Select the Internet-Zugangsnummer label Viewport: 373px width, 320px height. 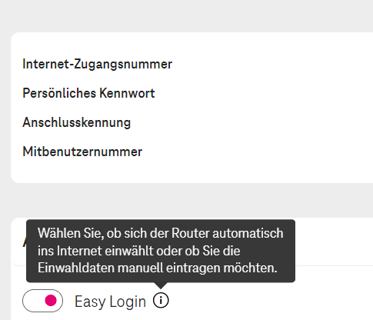tap(97, 64)
